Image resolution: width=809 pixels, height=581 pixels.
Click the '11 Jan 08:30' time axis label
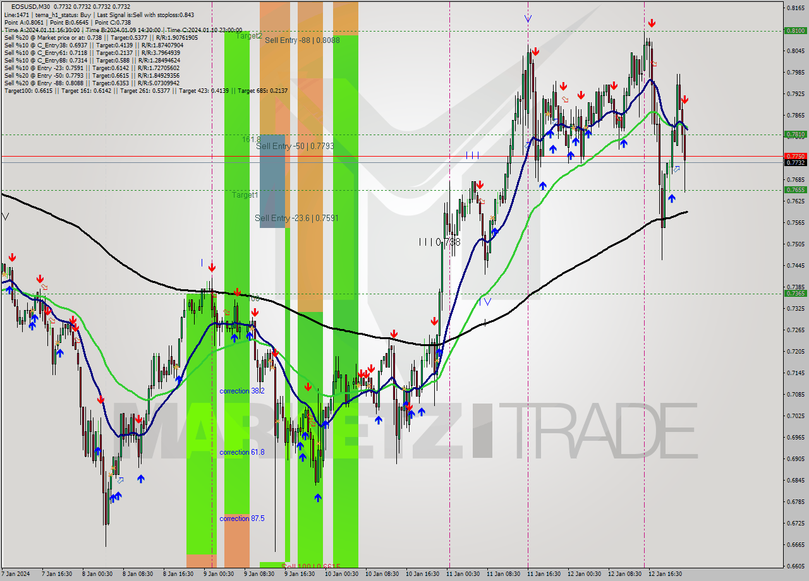[x=503, y=574]
